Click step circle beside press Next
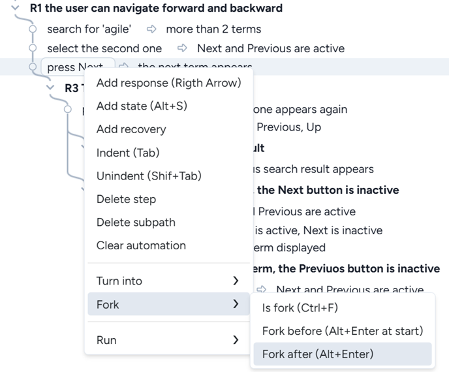The height and width of the screenshot is (372, 449). point(33,67)
